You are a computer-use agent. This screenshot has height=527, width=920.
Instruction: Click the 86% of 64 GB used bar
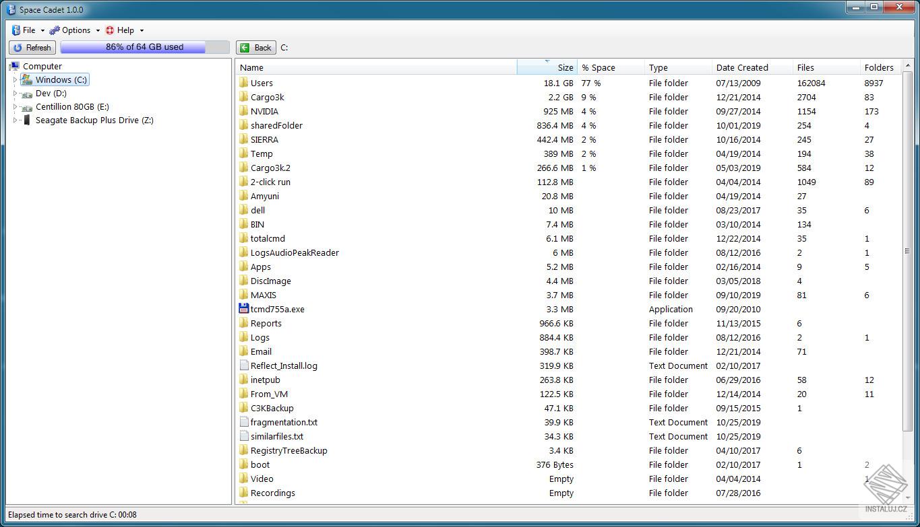[145, 47]
